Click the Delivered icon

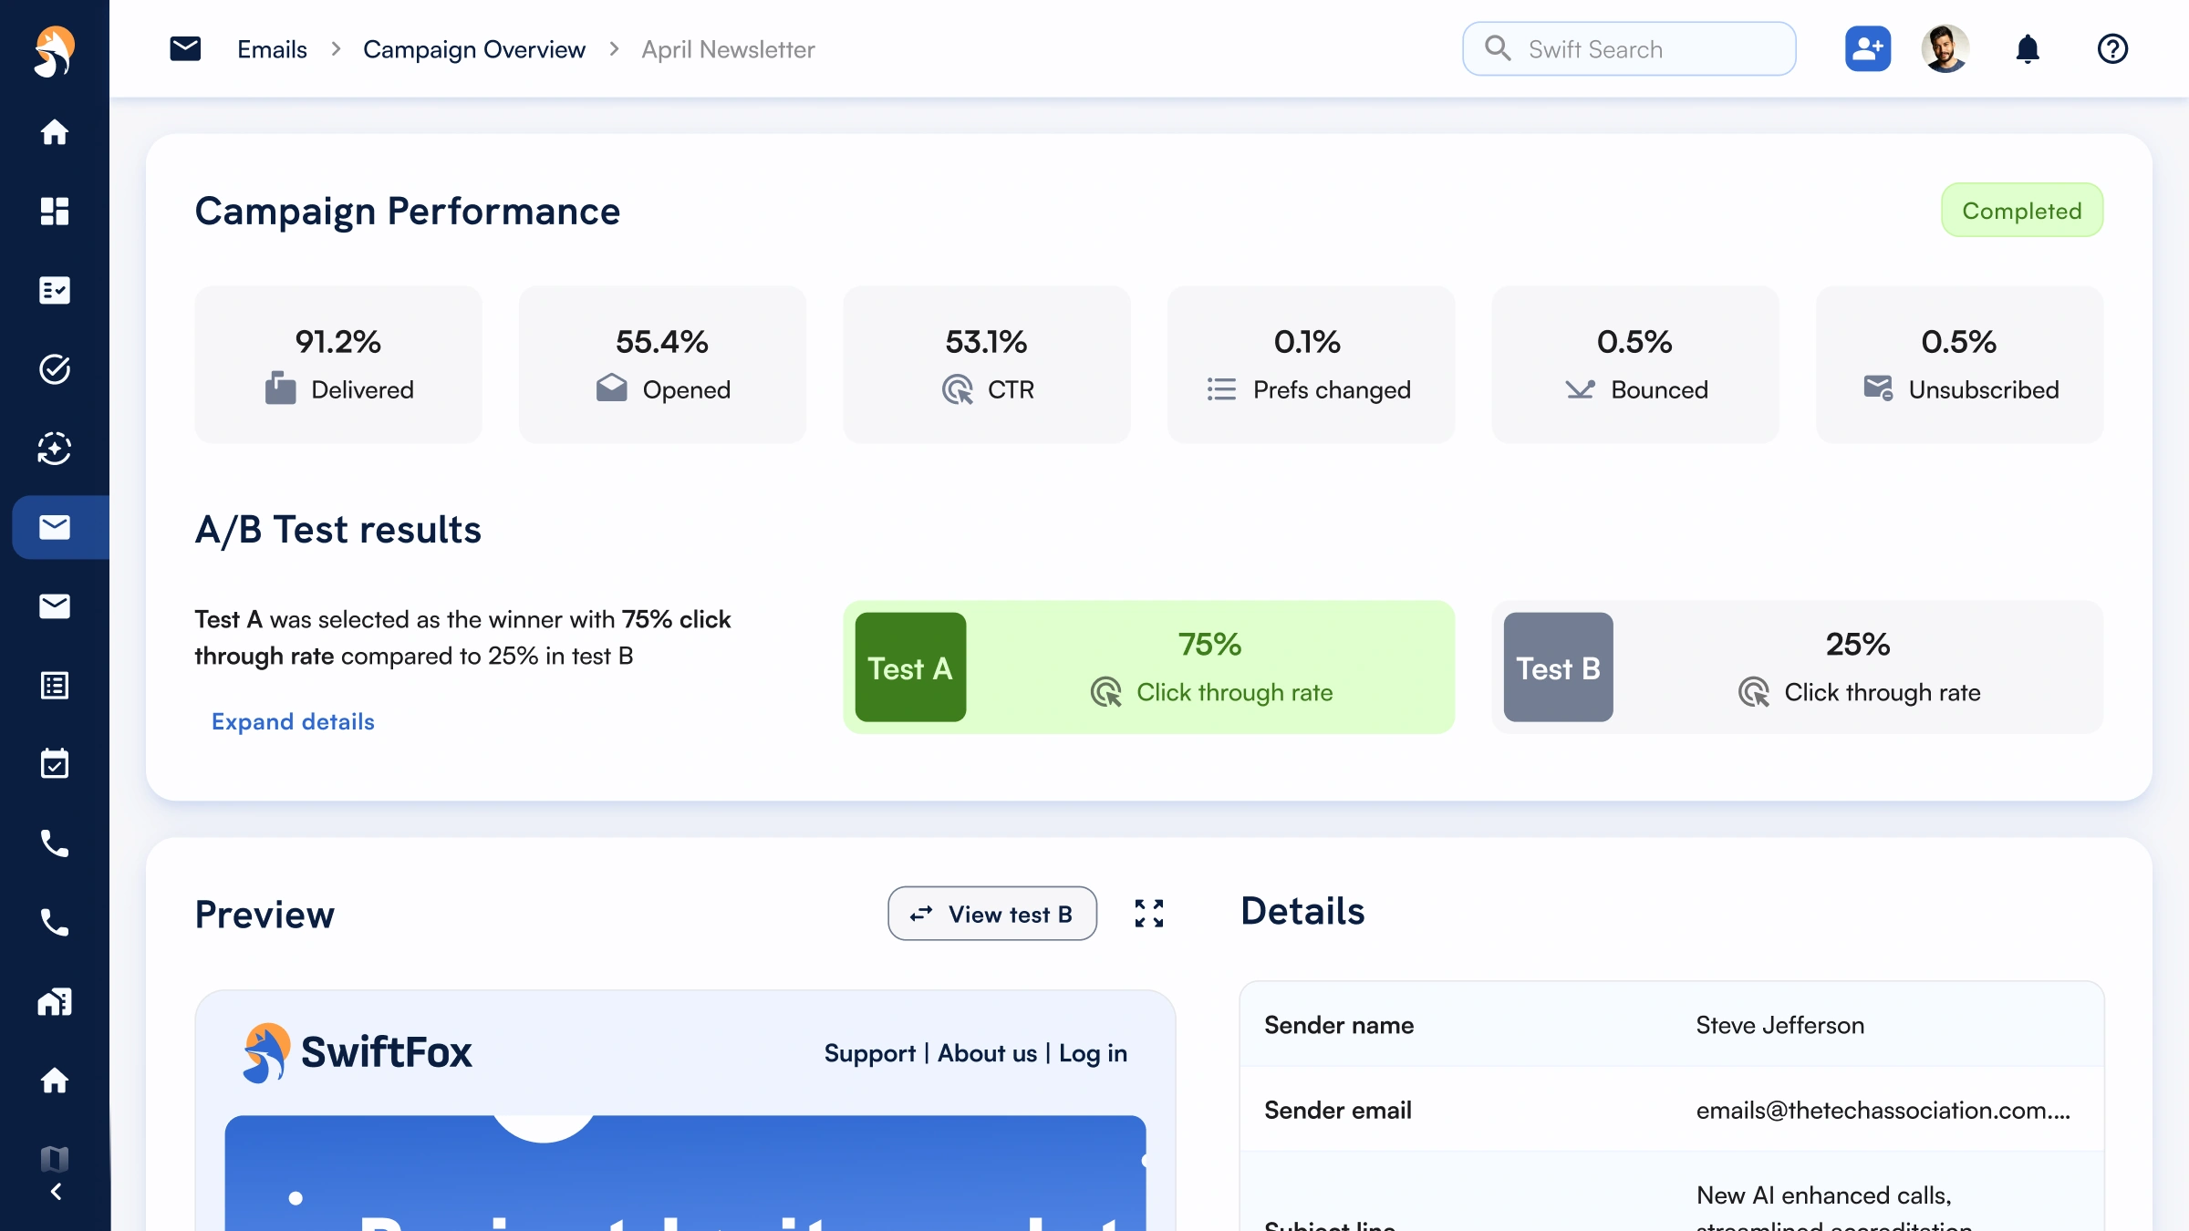coord(280,388)
